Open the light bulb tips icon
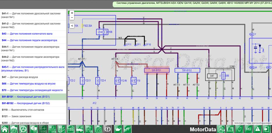 tap(239, 129)
